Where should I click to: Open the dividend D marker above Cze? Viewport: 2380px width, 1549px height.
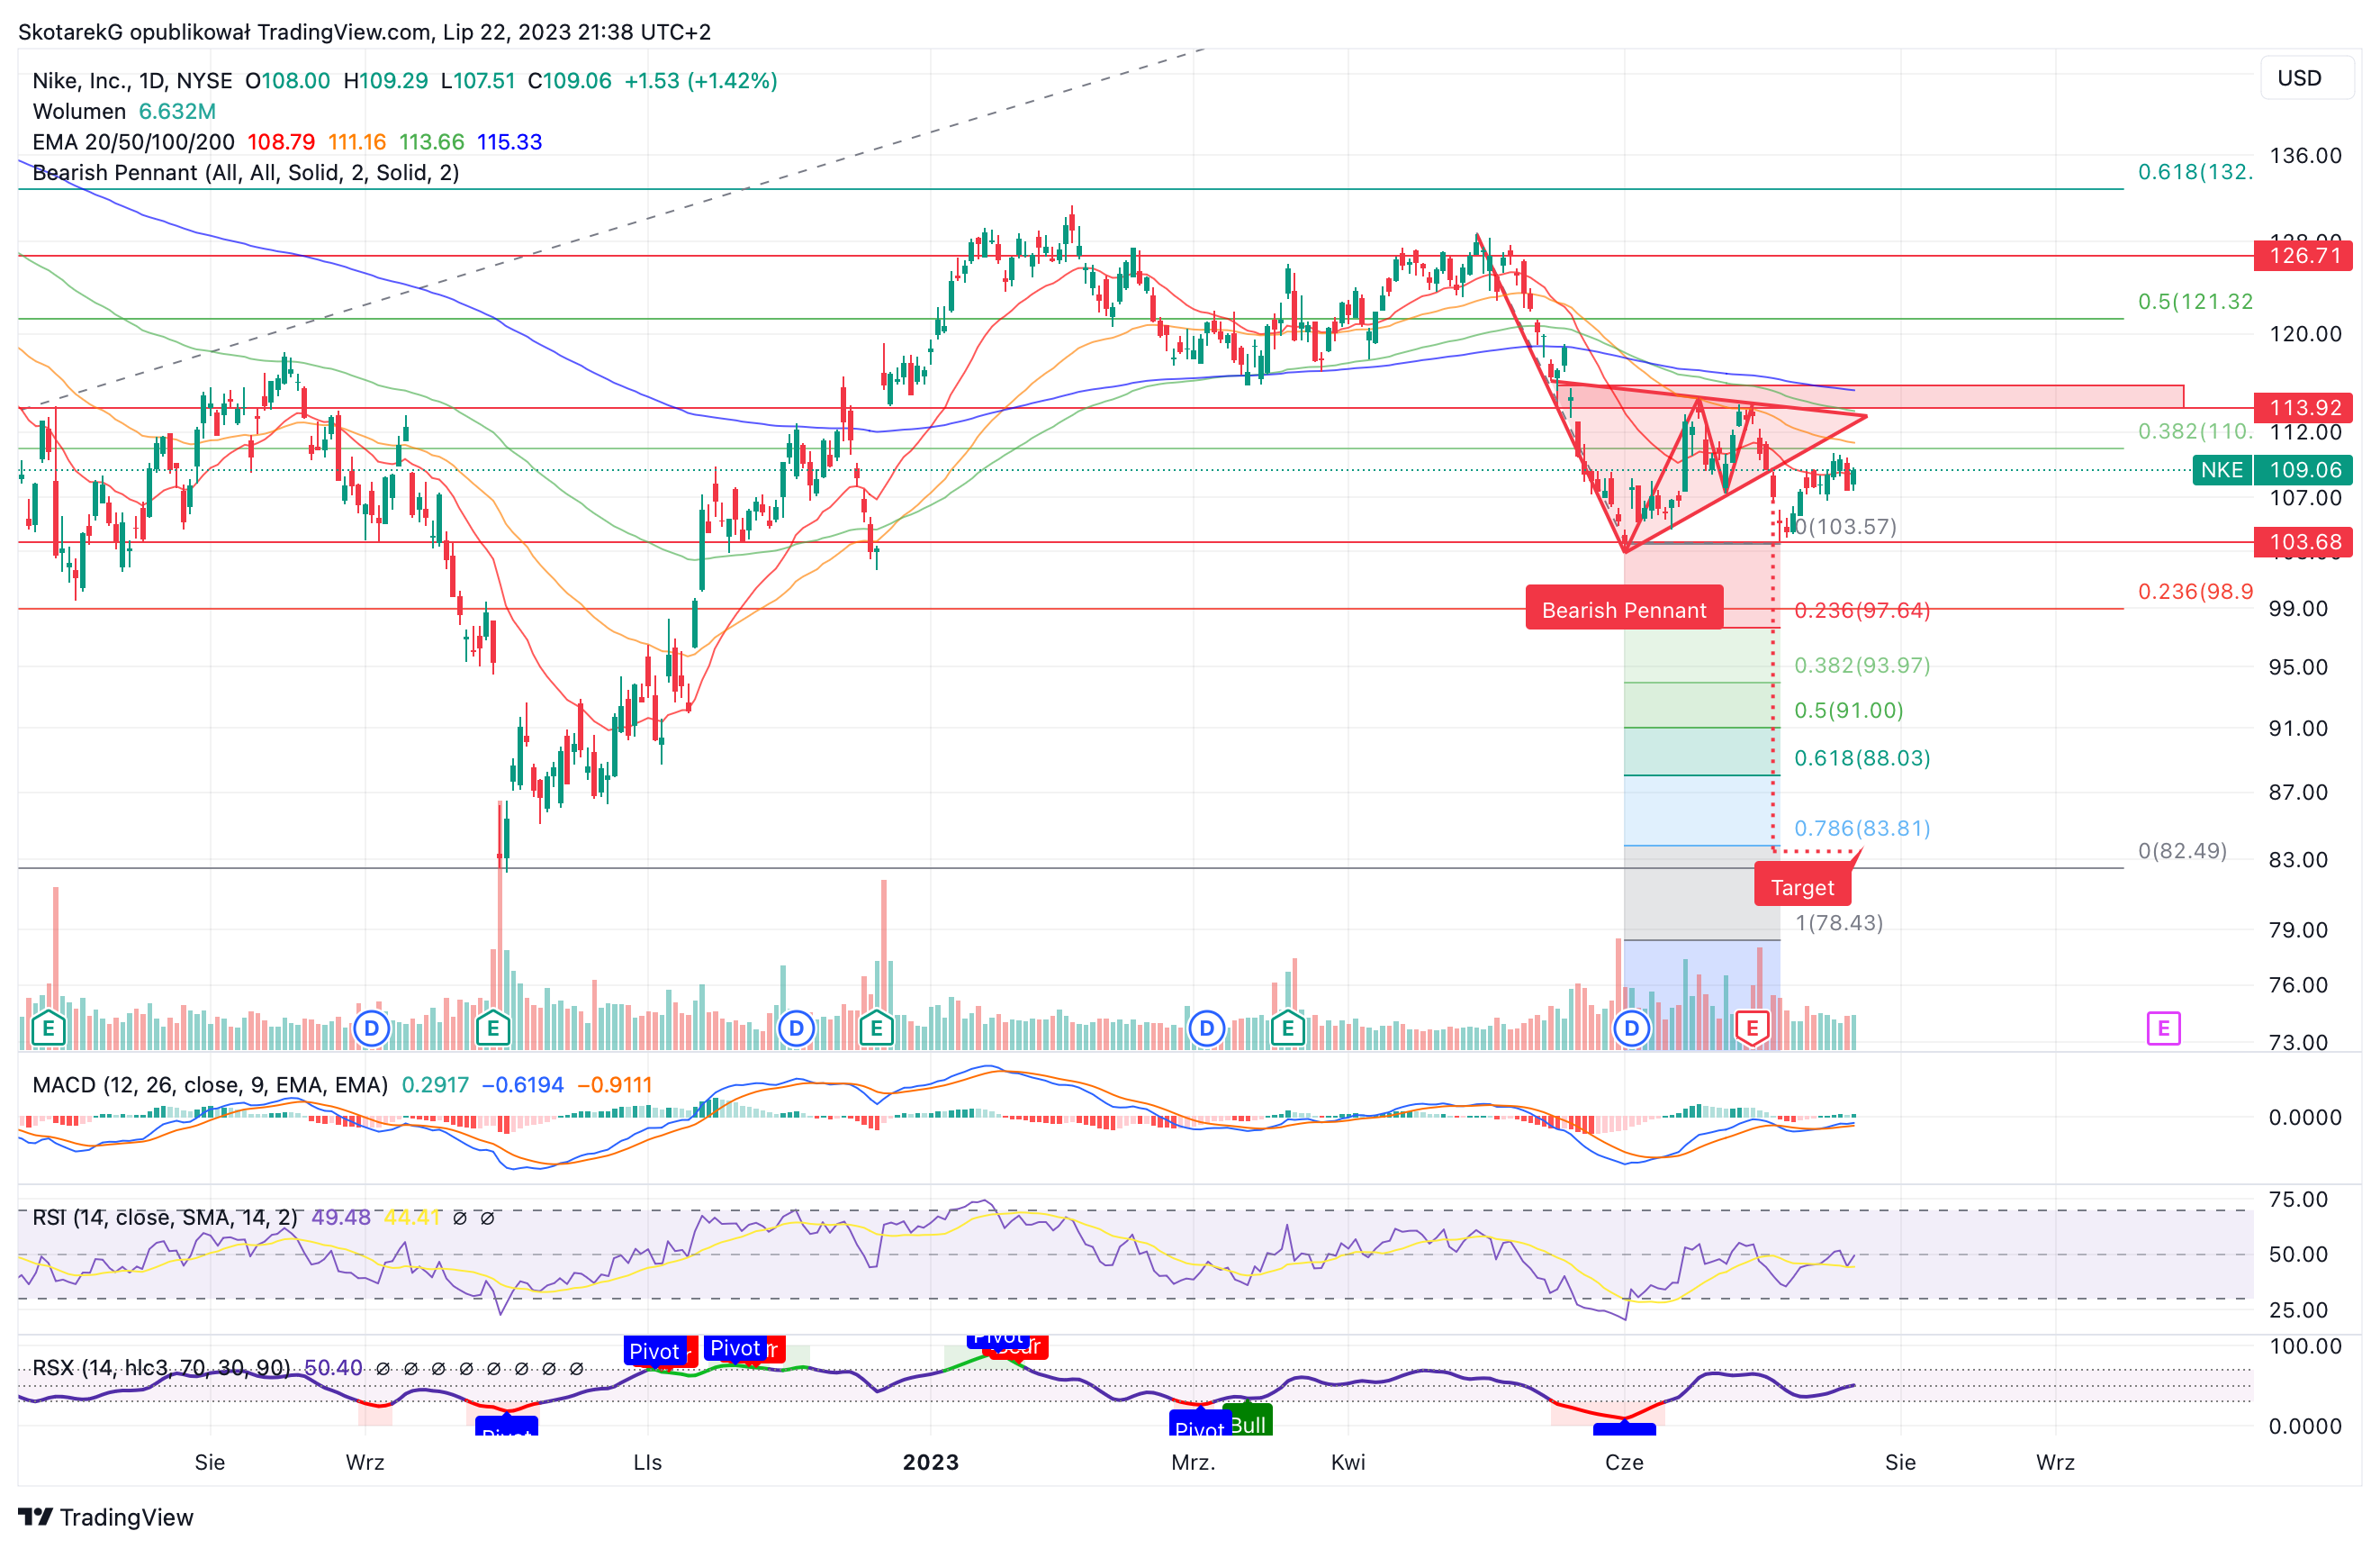[x=1632, y=1028]
